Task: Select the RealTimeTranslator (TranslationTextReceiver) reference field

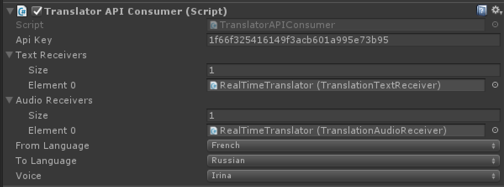Action: click(x=346, y=85)
